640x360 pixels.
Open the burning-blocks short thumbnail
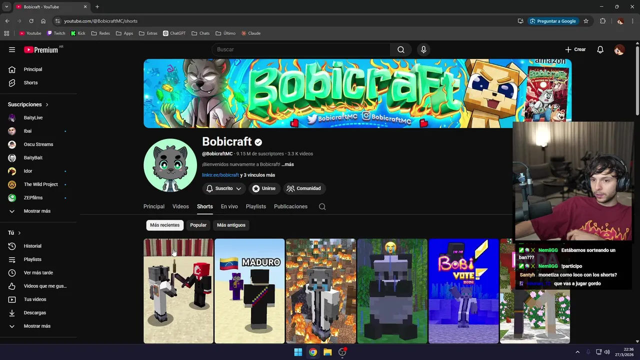(321, 291)
